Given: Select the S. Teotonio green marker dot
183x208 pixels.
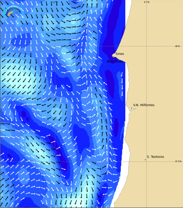Looking at the screenshot, I should [x=145, y=160].
